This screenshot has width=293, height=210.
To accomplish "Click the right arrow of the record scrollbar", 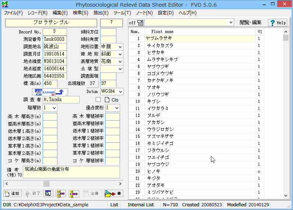I will (120, 184).
